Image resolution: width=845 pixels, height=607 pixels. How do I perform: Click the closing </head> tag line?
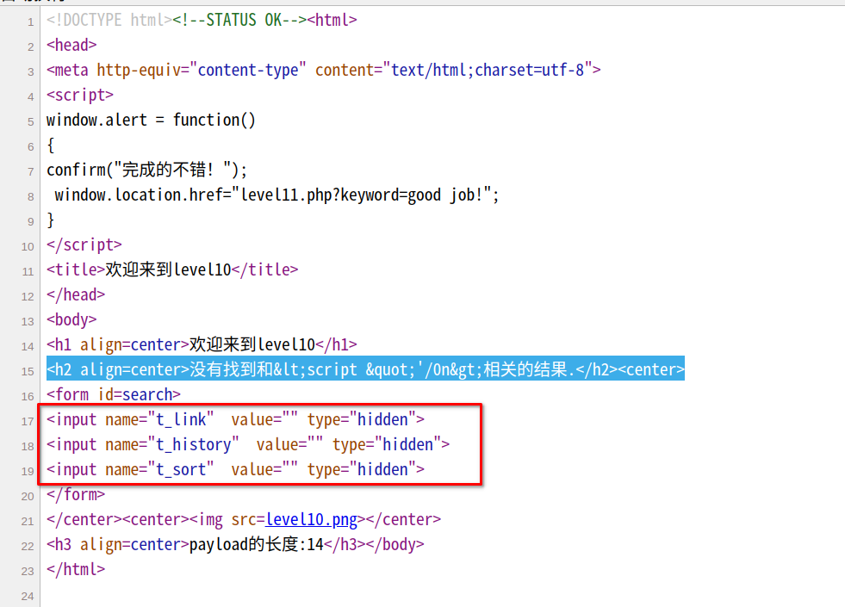[76, 295]
